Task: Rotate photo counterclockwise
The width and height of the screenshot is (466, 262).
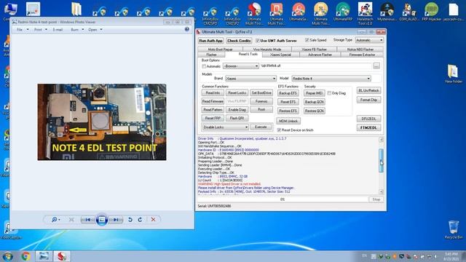Action: click(130, 220)
